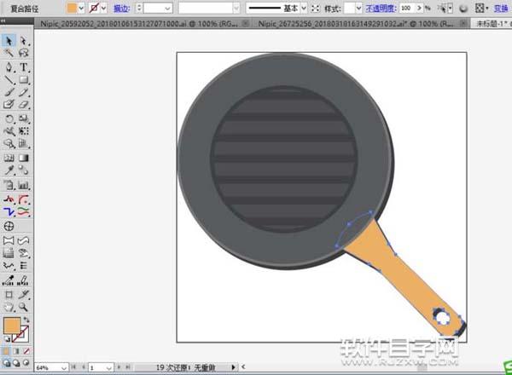Choose the Column Graph tool

coord(24,185)
